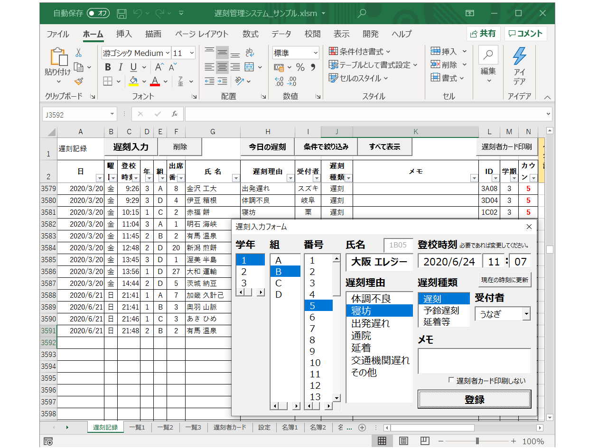Open the 遅刻者カード sheet tab

tap(230, 427)
